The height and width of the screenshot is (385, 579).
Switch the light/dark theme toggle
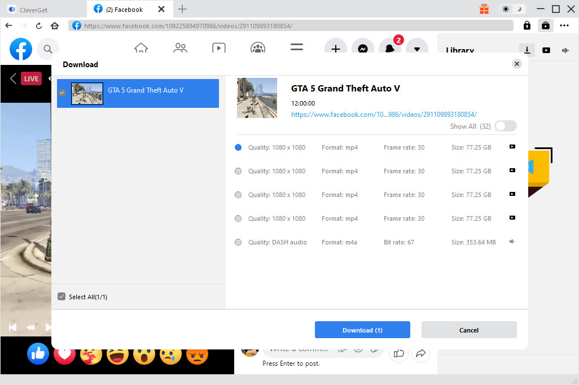(512, 9)
